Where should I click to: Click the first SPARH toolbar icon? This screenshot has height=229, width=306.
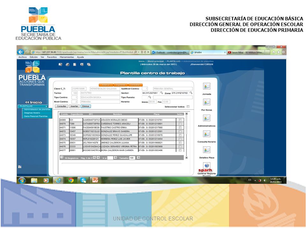60,65
